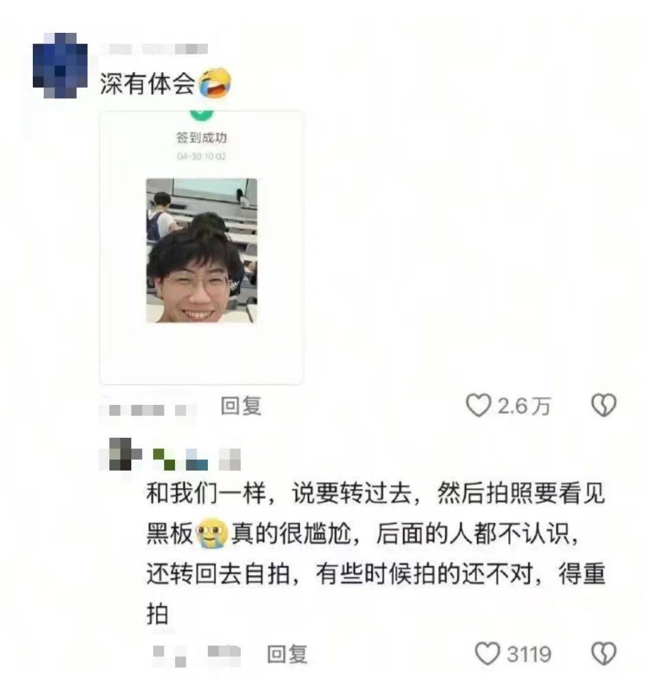Tap the laughing emoji after 深有体会
This screenshot has height=685, width=645.
coord(215,83)
